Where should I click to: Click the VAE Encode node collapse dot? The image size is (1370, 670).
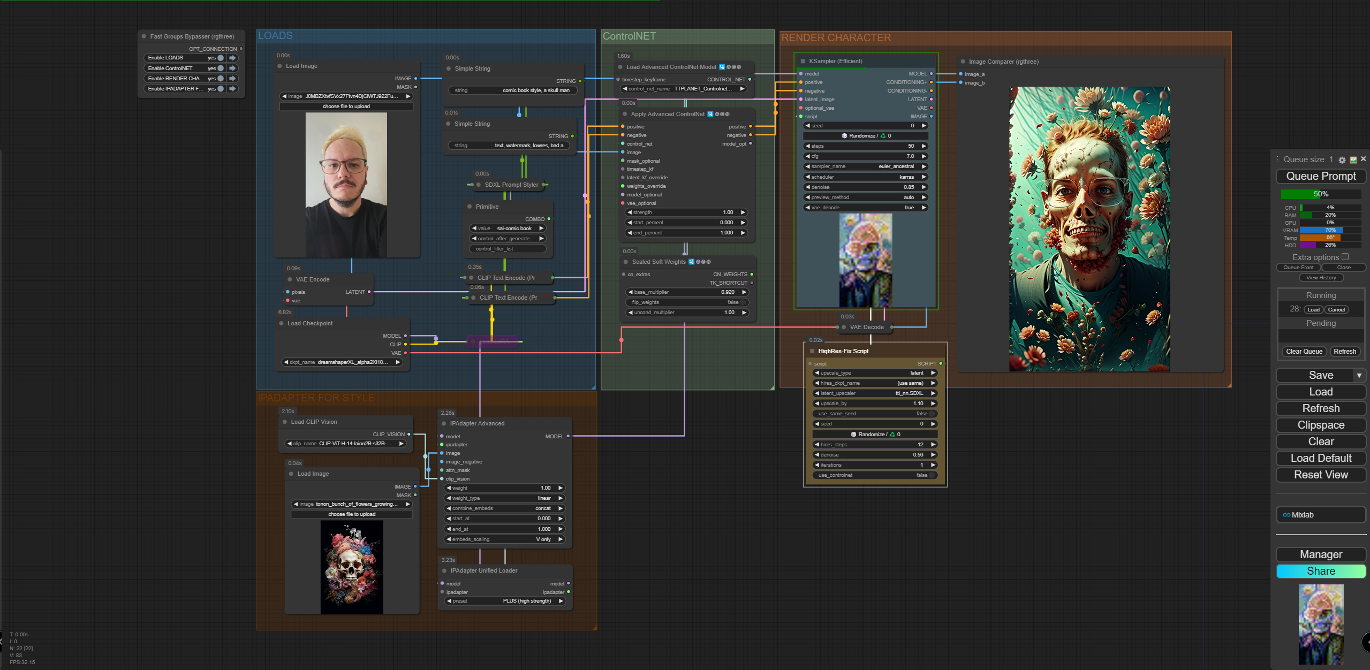tap(290, 280)
